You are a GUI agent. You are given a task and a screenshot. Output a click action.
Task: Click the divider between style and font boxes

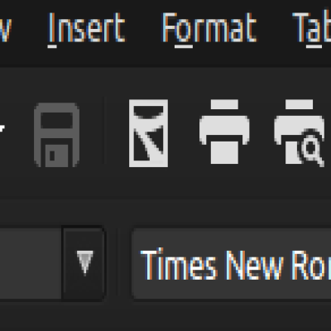point(118,263)
